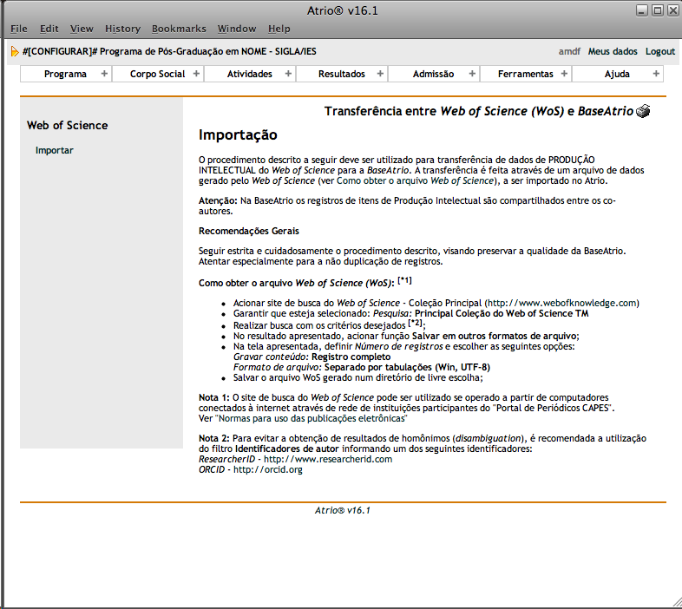
Task: Expand the Atividades menu plus sign
Action: click(288, 74)
